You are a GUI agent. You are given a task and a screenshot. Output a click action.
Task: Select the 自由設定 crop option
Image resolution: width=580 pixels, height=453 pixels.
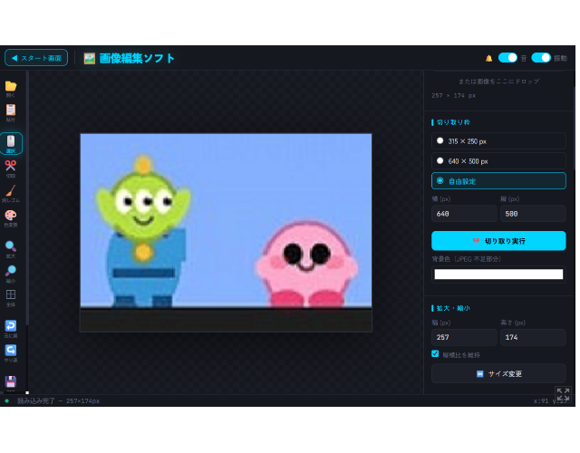point(498,181)
